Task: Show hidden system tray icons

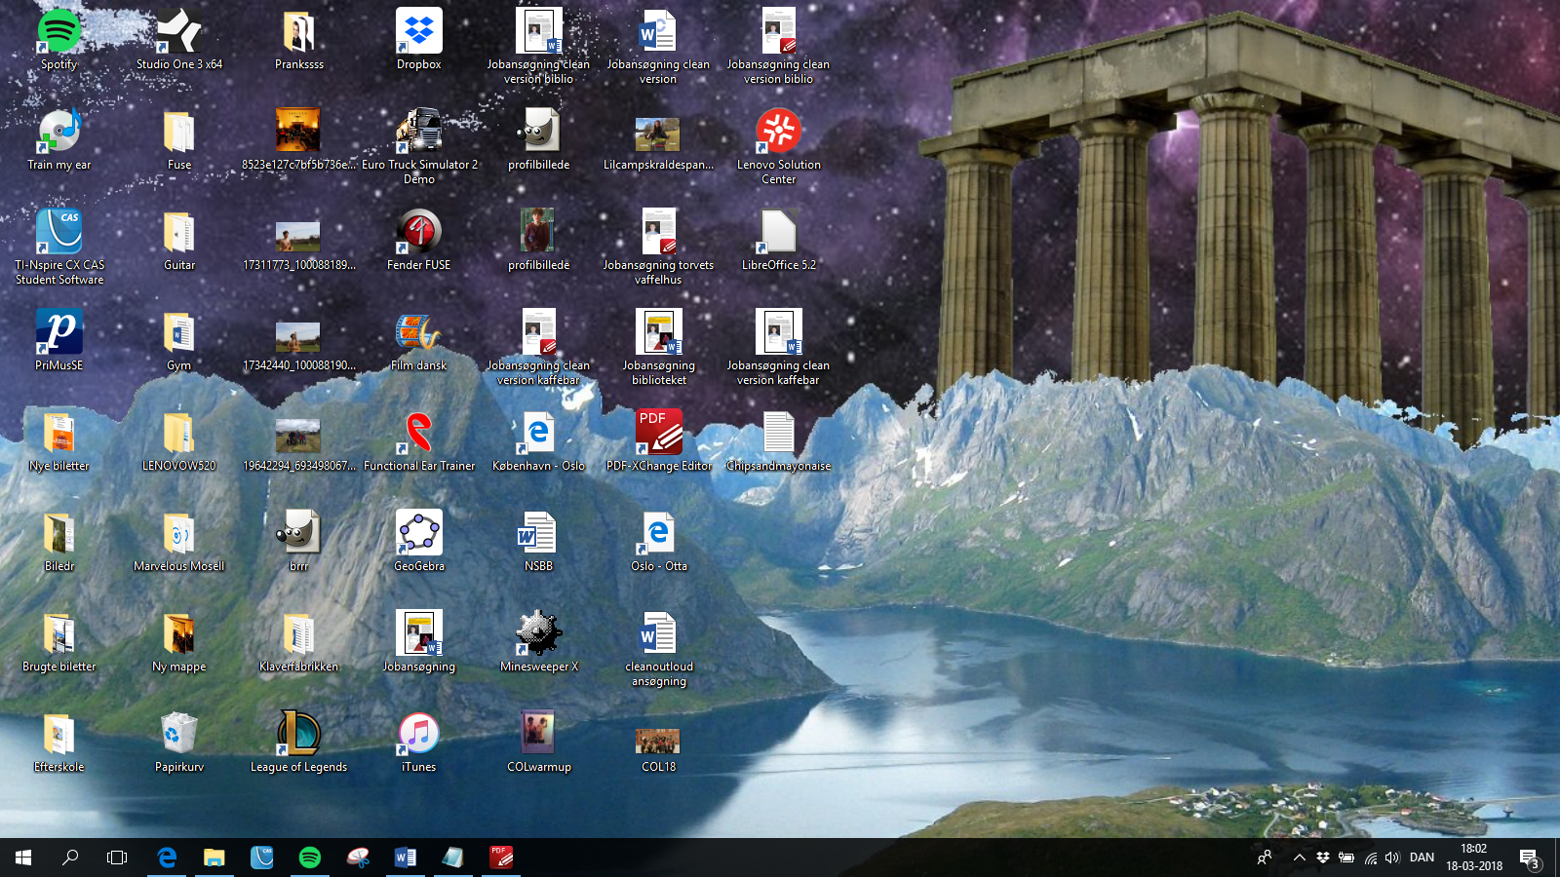Action: click(x=1299, y=858)
